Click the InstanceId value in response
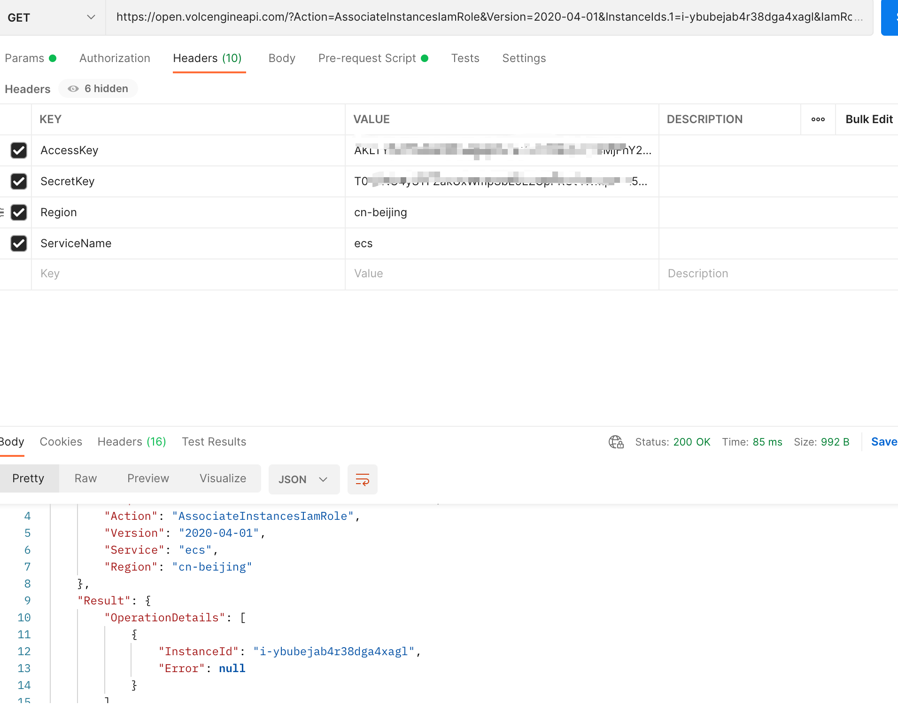 (x=334, y=651)
